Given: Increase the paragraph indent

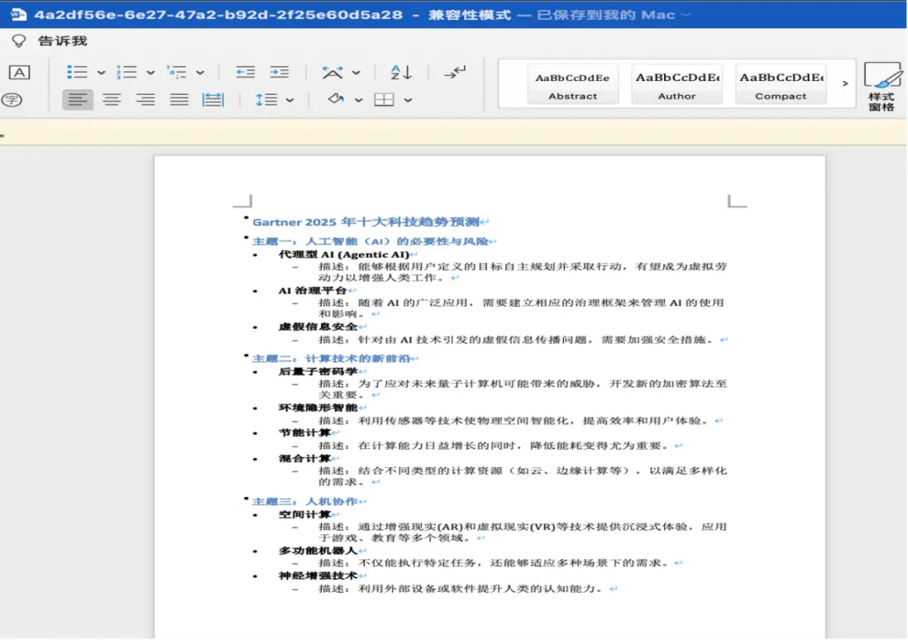Looking at the screenshot, I should tap(280, 72).
